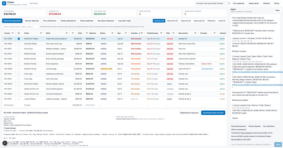Screen dimensions: 283x148
Task: Focus the agent message input field
Action: pos(252,144)
